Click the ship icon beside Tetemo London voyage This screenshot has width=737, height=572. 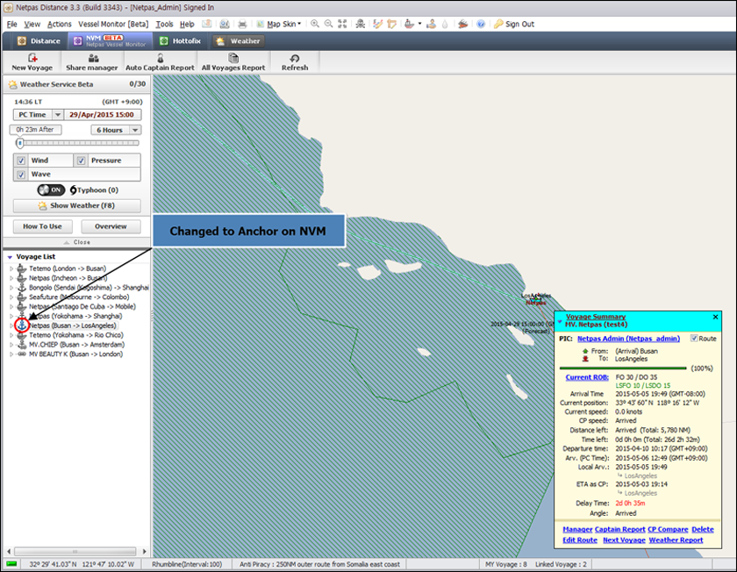tap(22, 268)
